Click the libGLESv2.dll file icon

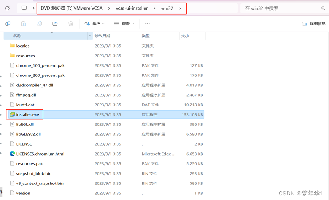point(12,134)
